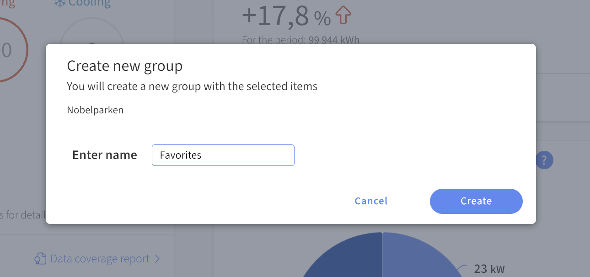
Task: Click the Cooling snowflake icon
Action: (60, 3)
